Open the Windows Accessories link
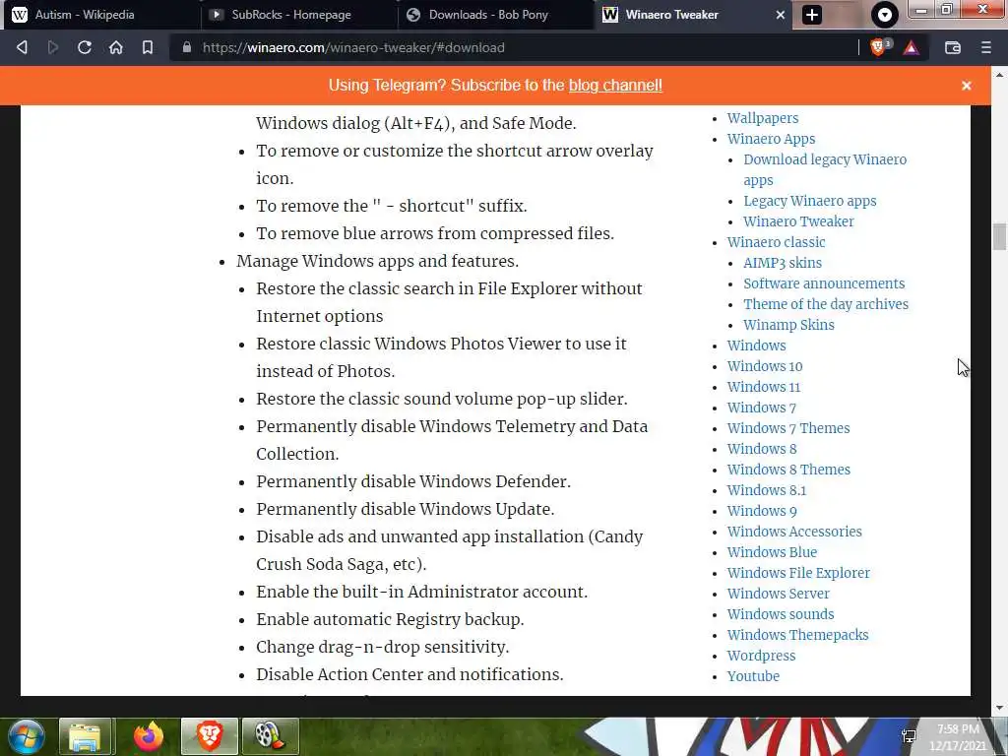 pos(794,532)
